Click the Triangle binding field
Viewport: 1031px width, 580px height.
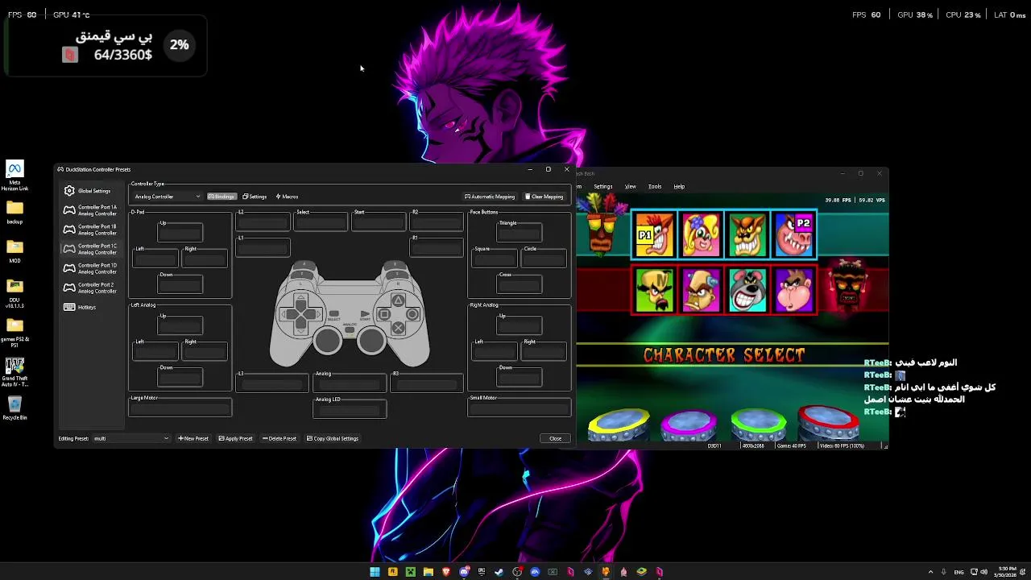(520, 234)
